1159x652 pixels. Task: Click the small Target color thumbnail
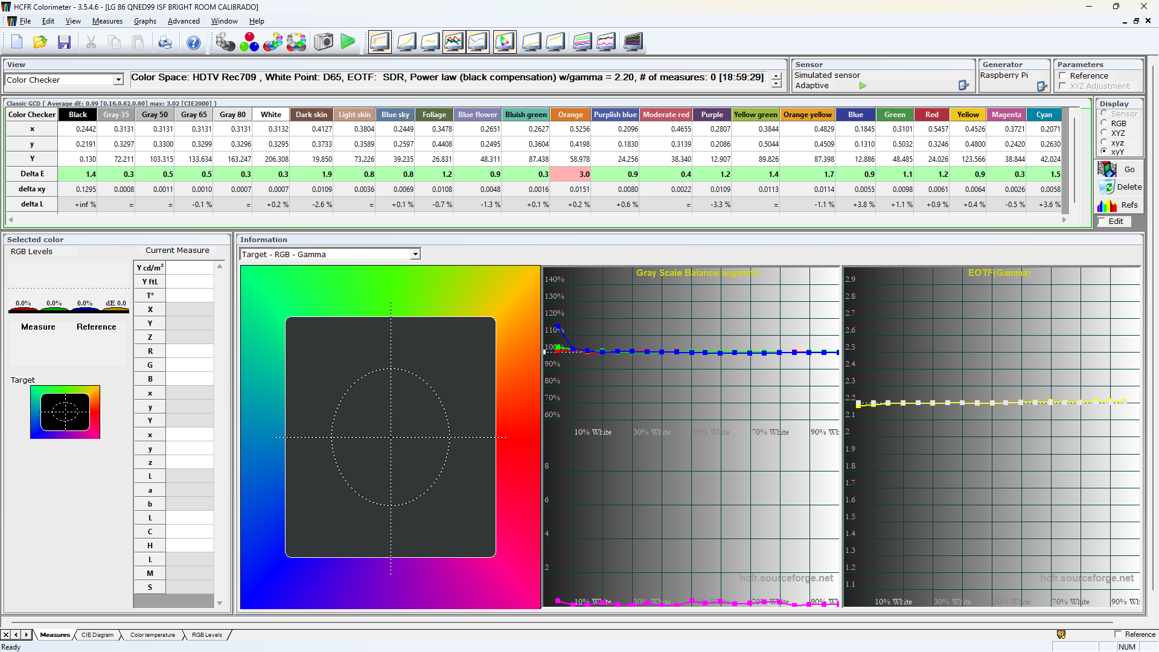(65, 412)
